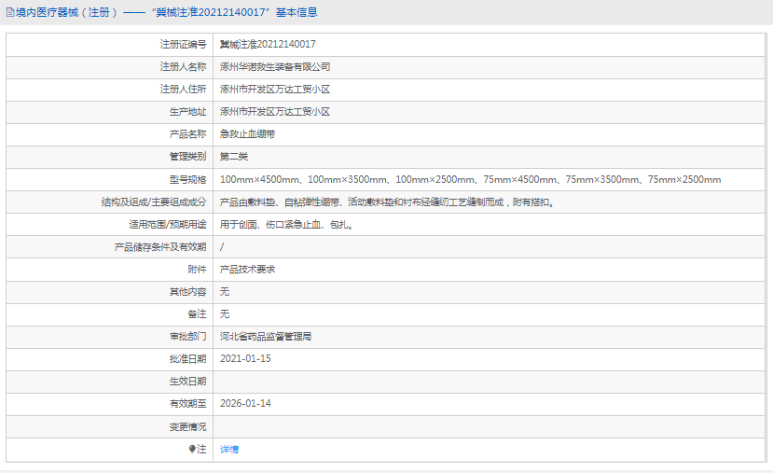Select approval department 河北省药品监督管理局
This screenshot has height=473, width=773.
tap(266, 337)
